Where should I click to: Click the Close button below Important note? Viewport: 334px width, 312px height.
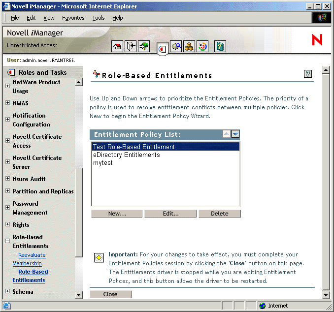click(x=110, y=294)
